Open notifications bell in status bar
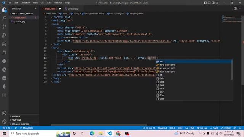244x137 pixels. coord(240,128)
